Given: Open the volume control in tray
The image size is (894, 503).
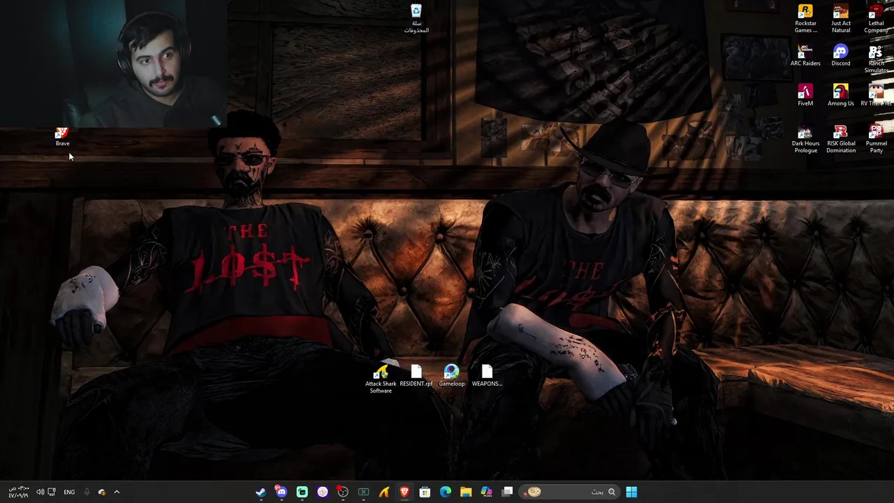Looking at the screenshot, I should [x=40, y=492].
